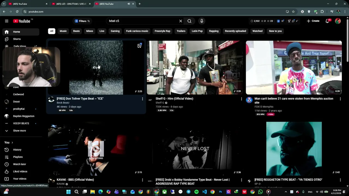Viewport: 349px width, 196px height.
Task: Open a new browser tab
Action: 140,4
